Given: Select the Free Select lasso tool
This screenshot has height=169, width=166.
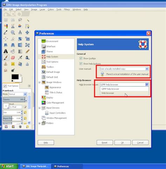Looking at the screenshot, I should (x=20, y=20).
